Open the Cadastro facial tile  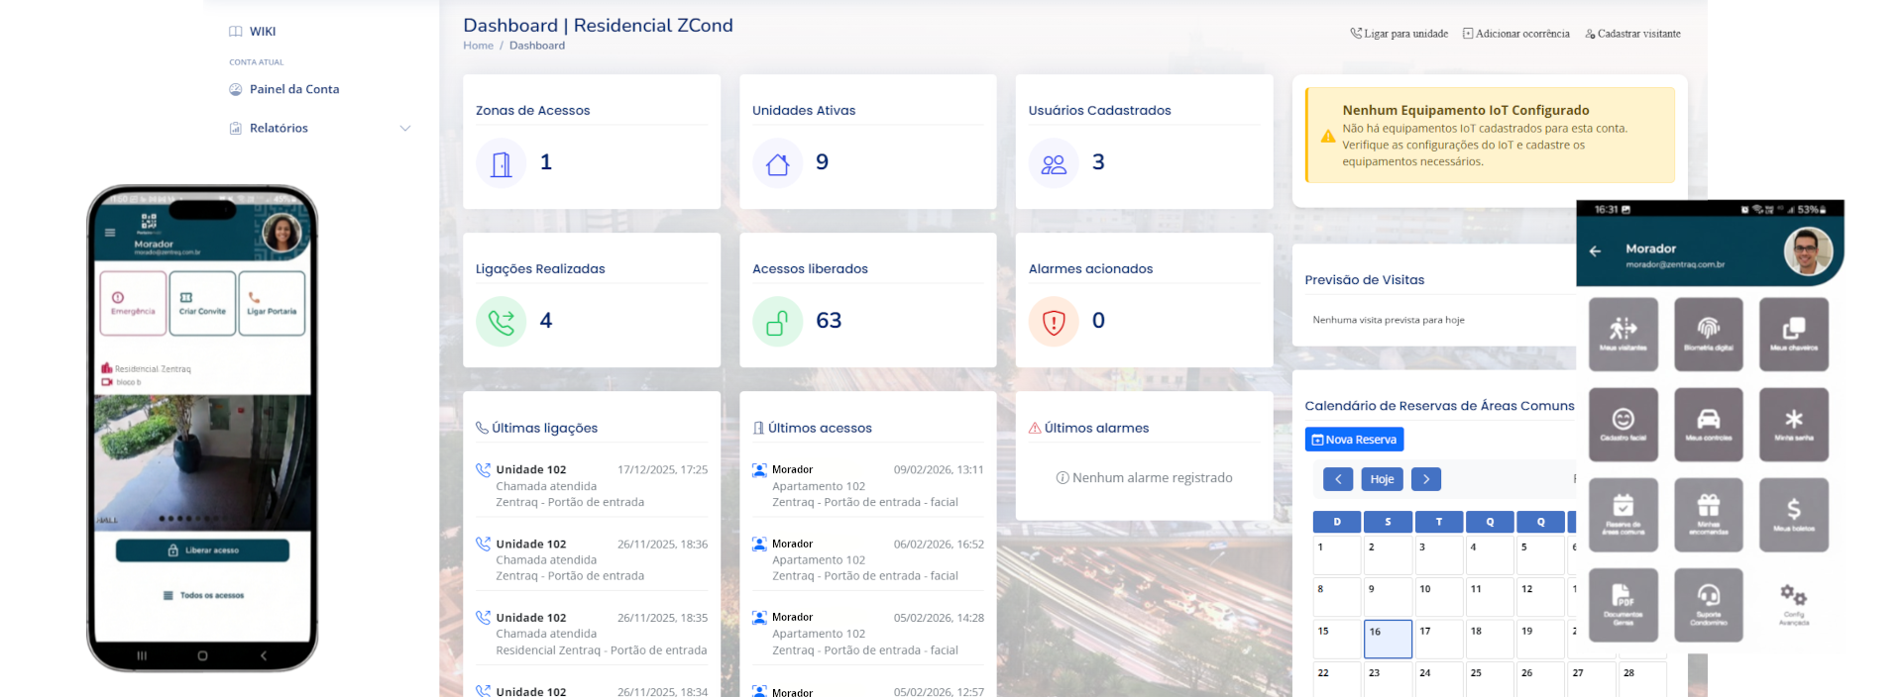(x=1623, y=424)
